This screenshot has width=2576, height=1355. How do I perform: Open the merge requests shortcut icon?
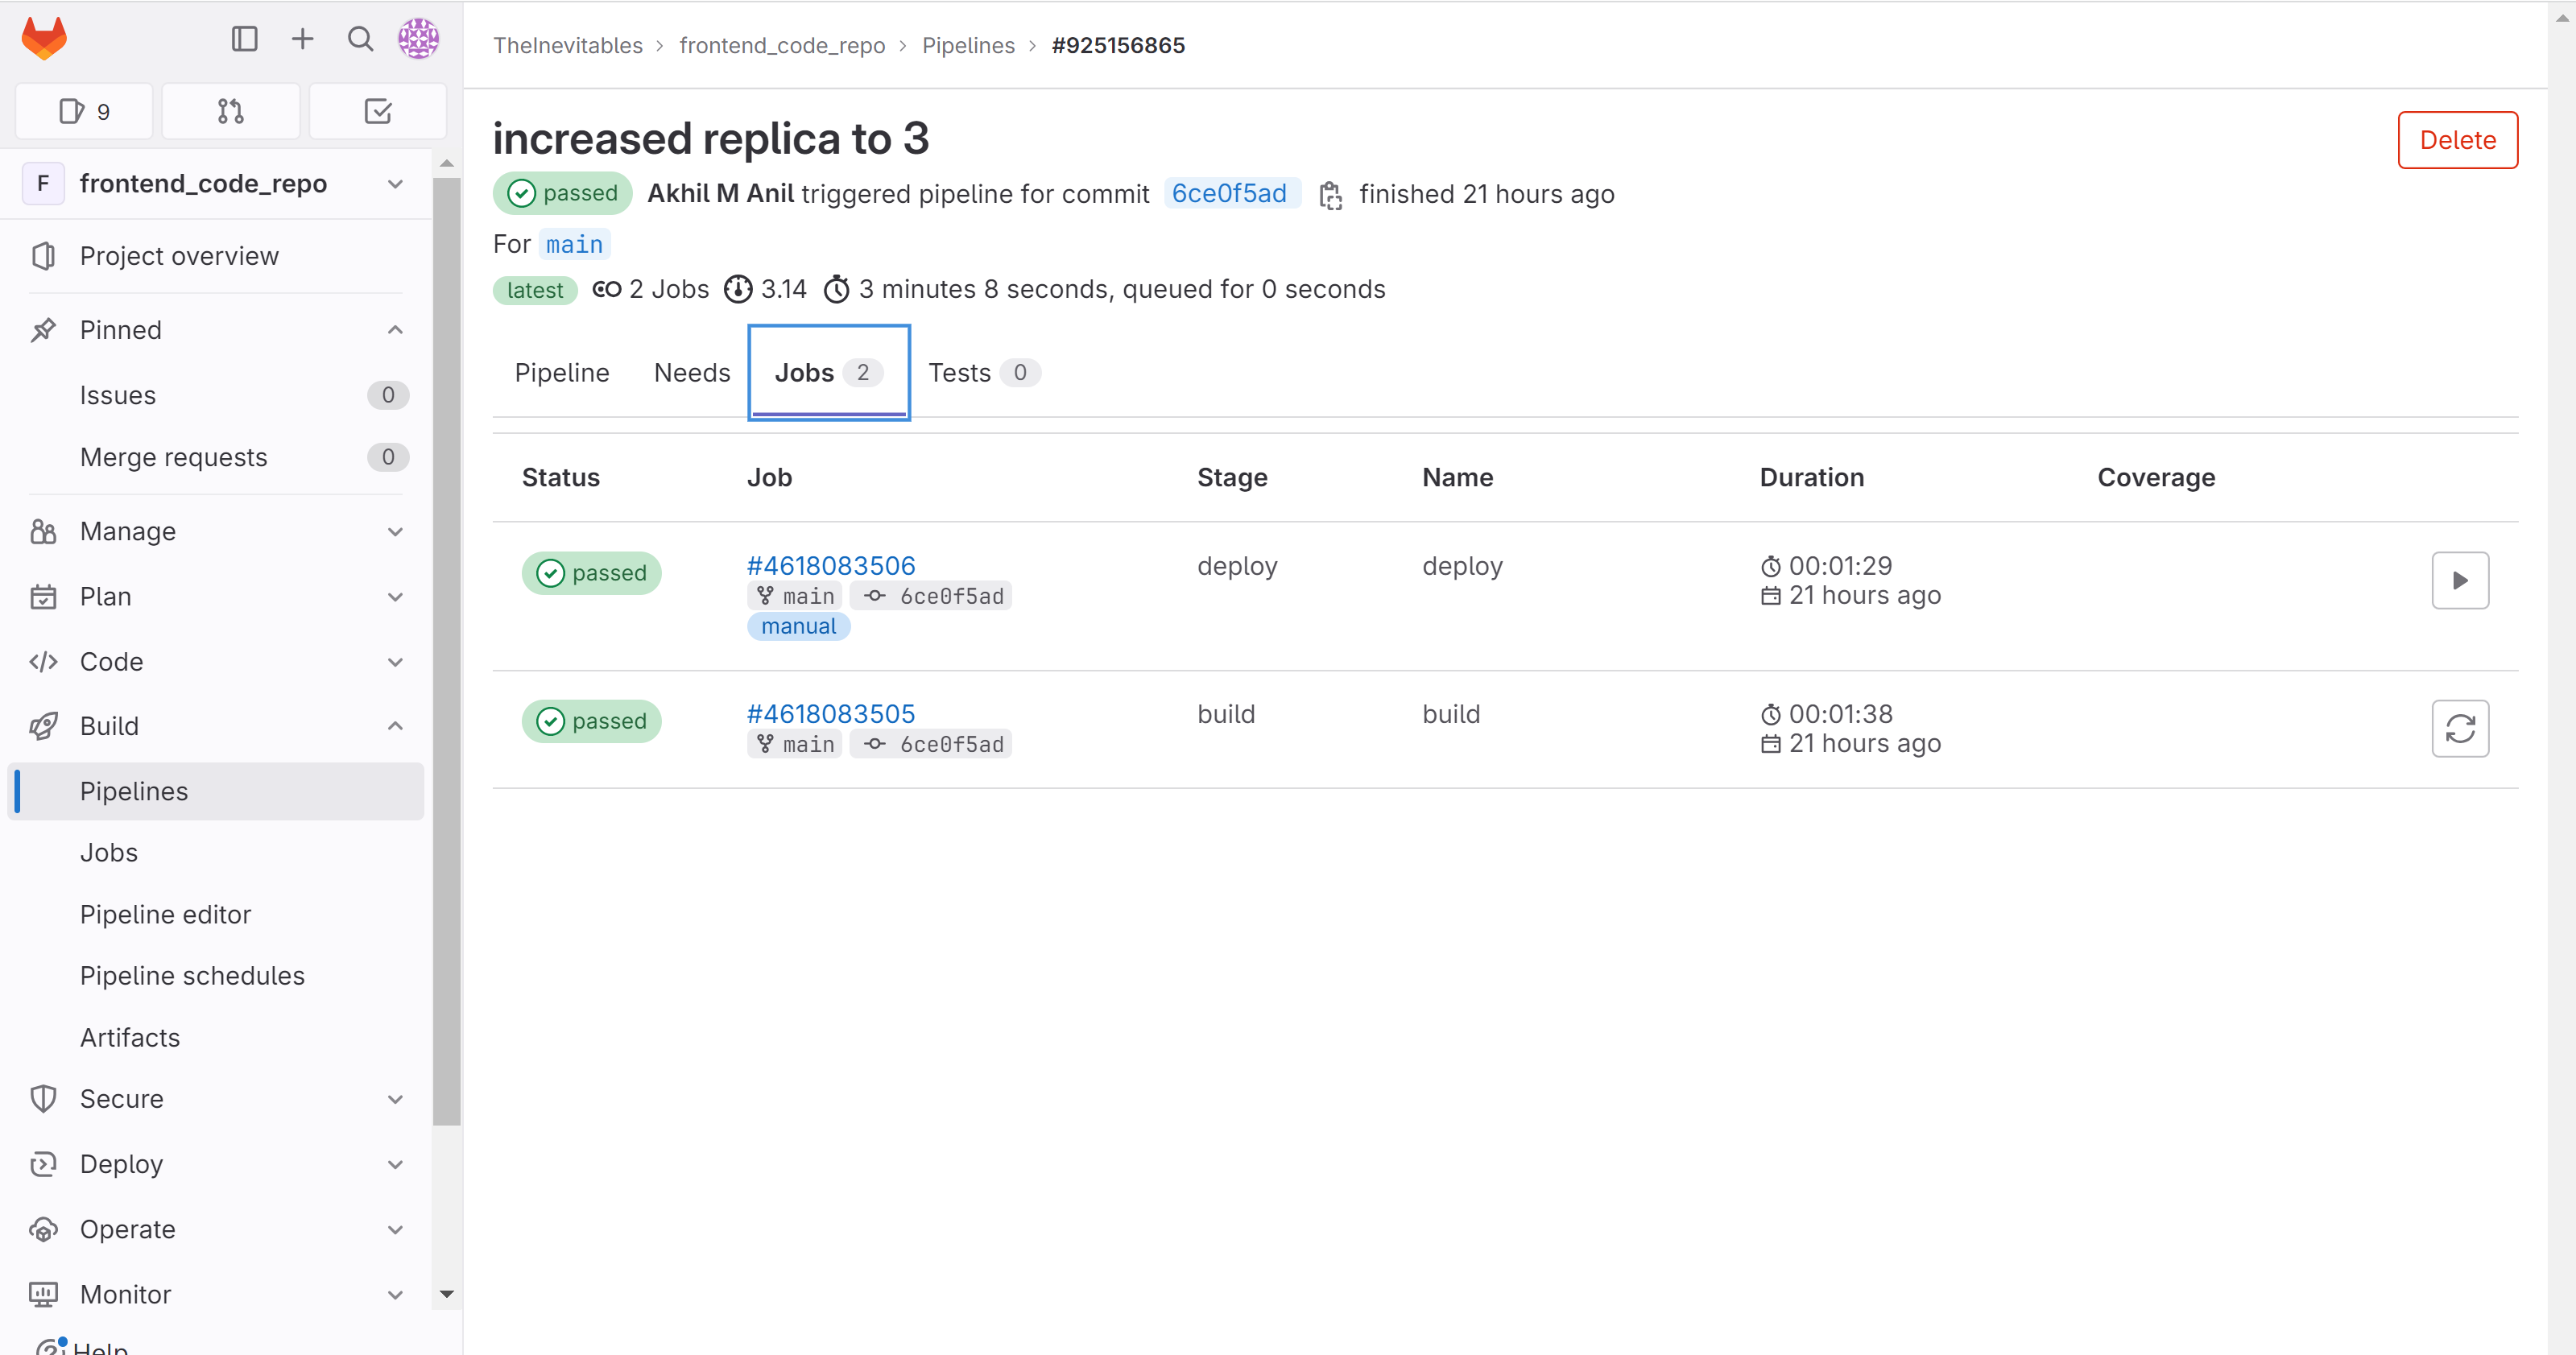click(x=230, y=111)
